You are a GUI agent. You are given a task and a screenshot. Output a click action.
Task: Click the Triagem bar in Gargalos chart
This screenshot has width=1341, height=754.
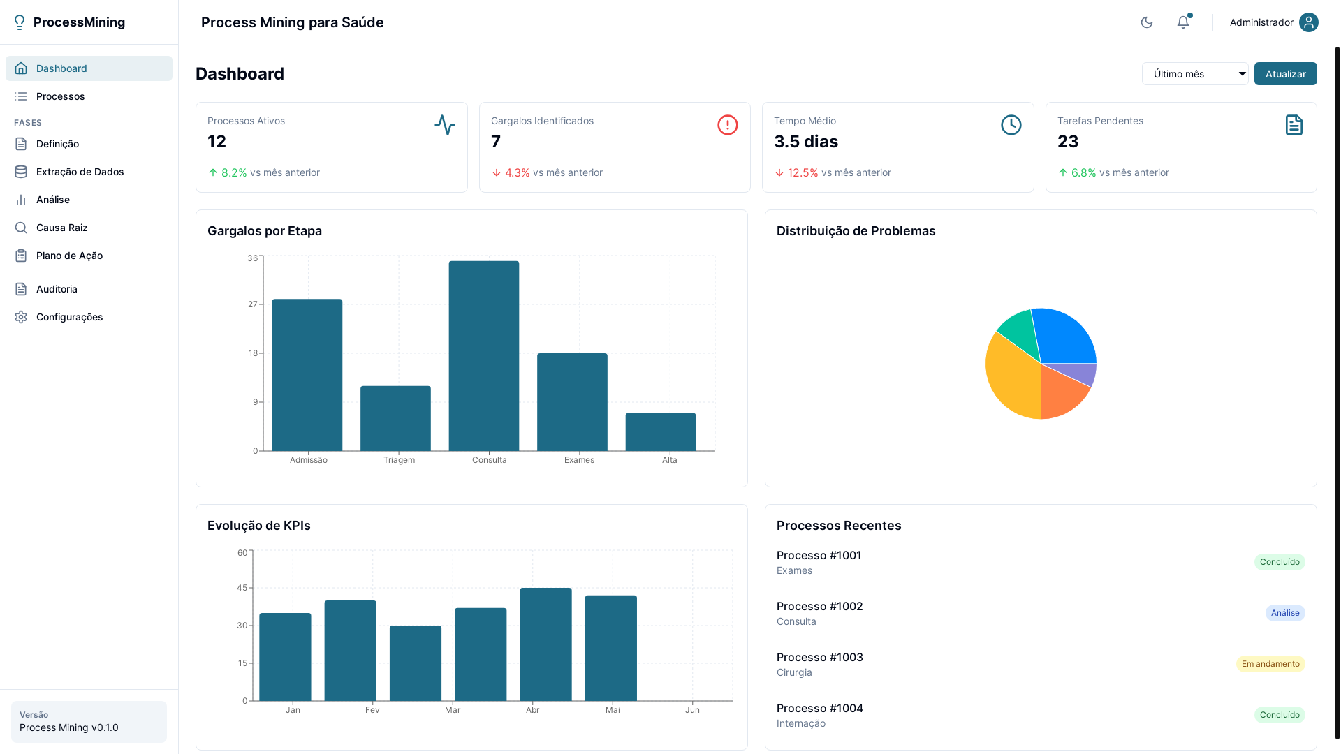(395, 418)
